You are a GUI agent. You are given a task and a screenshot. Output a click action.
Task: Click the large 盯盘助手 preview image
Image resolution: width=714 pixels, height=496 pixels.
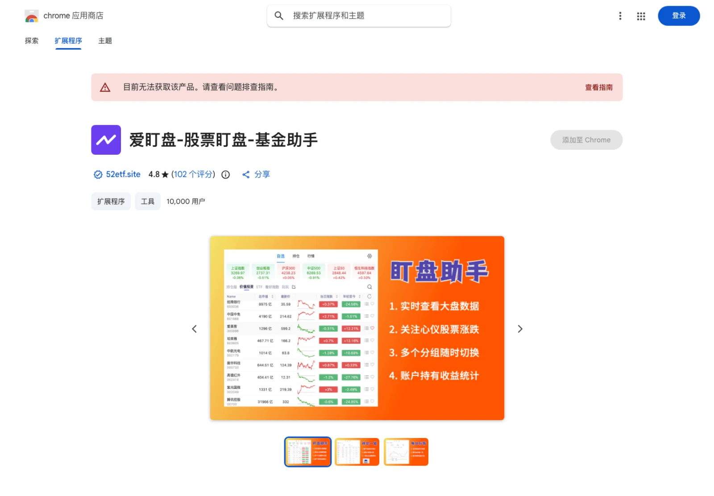point(357,328)
